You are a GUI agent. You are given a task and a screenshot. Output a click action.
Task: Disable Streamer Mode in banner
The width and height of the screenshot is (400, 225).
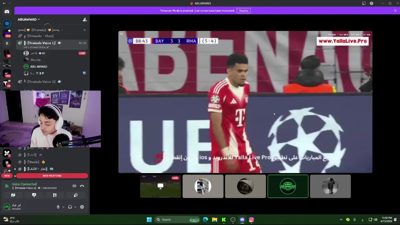point(243,11)
